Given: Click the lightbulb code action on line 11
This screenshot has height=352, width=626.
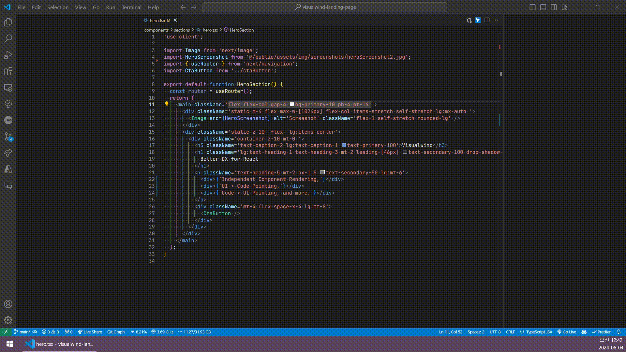Looking at the screenshot, I should click(166, 104).
